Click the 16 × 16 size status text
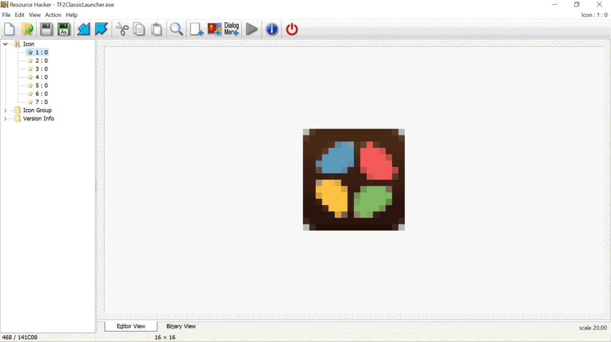Viewport: 611px width, 342px height. 165,337
